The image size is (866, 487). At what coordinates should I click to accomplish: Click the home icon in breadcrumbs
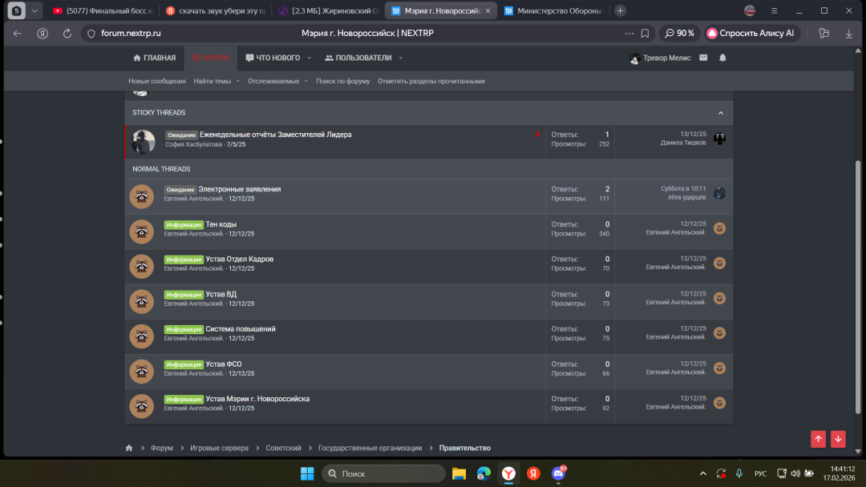(129, 448)
